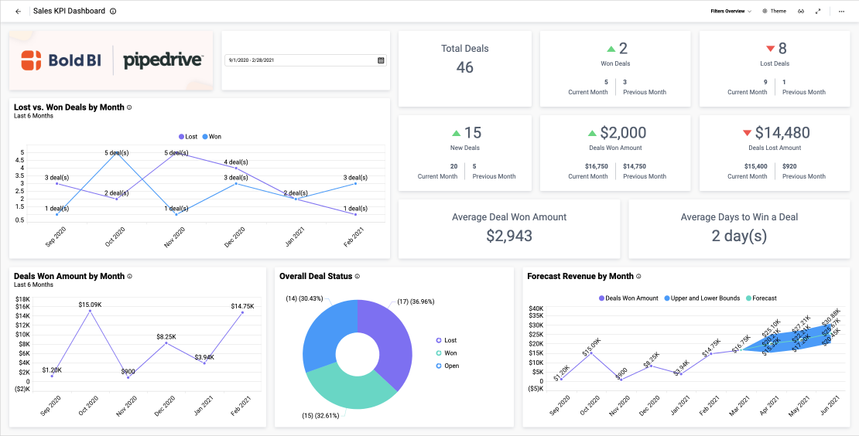Screen dimensions: 859x436
Task: Click info icon beside Overall Deal Status
Action: 358,276
